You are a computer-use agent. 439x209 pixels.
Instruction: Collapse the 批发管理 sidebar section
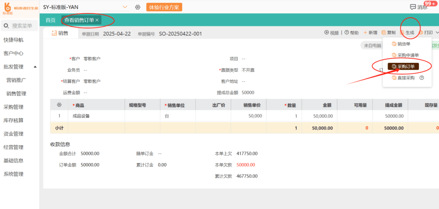[35, 67]
